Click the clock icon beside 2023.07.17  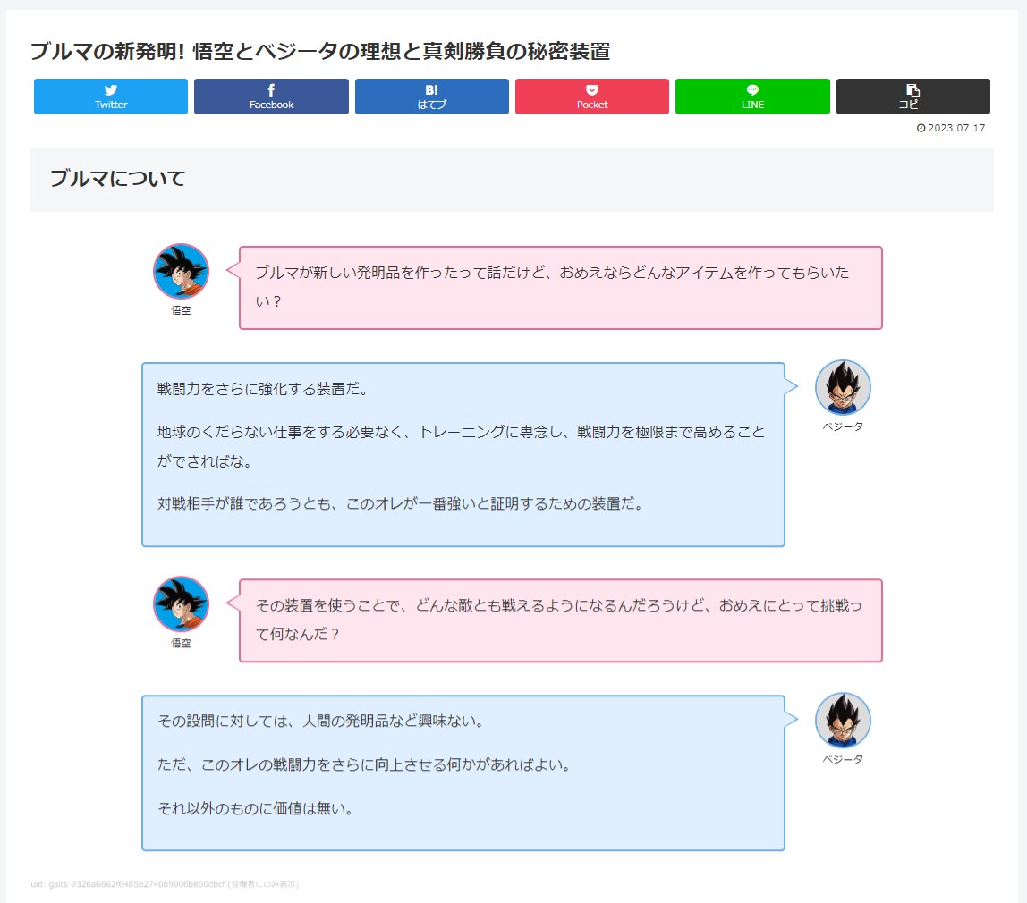coord(921,128)
